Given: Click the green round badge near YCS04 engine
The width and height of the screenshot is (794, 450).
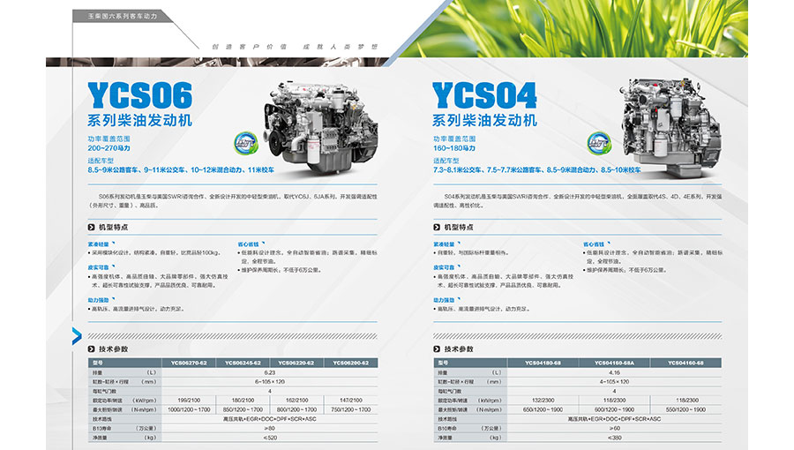Looking at the screenshot, I should click(599, 143).
